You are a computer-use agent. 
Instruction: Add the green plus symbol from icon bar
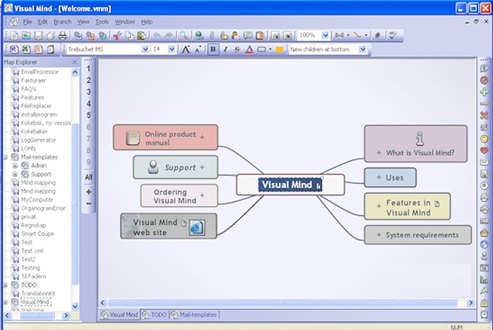point(484,92)
